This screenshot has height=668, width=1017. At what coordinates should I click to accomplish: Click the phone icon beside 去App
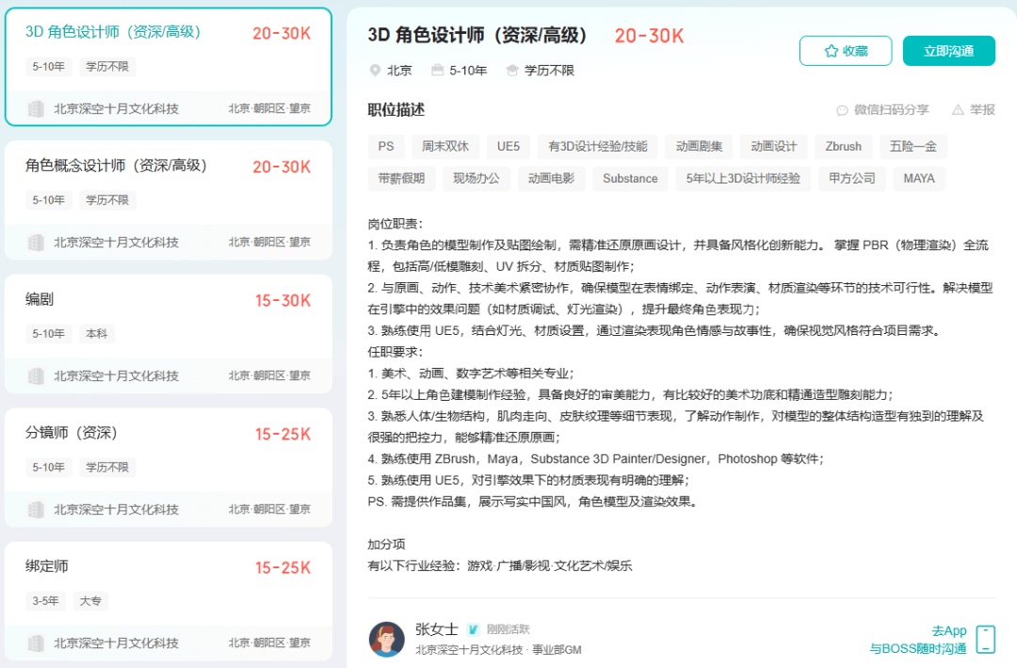985,639
